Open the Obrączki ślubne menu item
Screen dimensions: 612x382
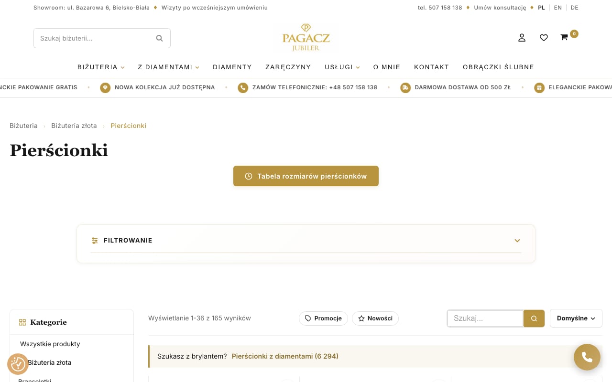pos(498,67)
